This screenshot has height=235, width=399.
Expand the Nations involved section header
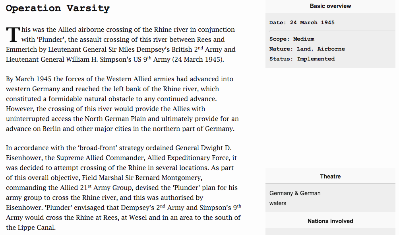click(x=330, y=221)
